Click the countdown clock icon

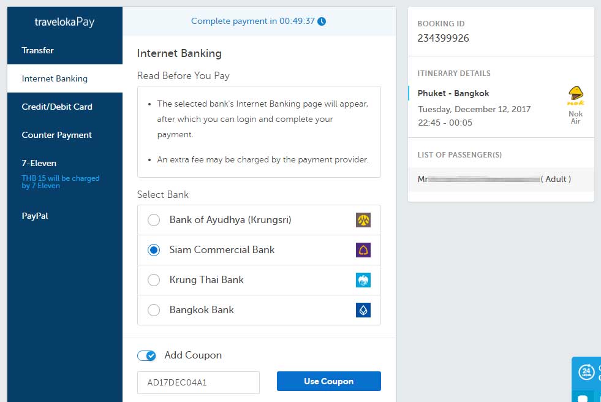point(322,21)
